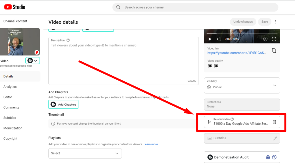The image size is (295, 164).
Task: Copy the video link with the copy icon
Action: click(274, 51)
